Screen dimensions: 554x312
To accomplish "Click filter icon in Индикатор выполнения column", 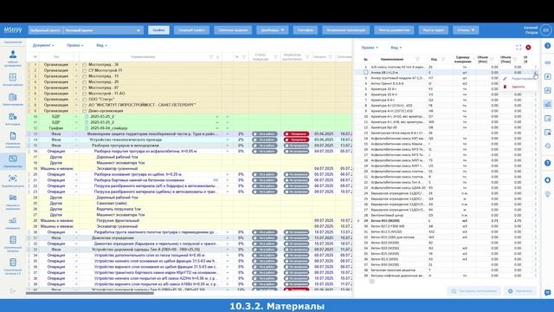I will (307, 56).
